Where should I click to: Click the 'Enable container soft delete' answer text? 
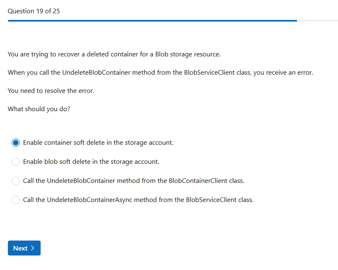(x=98, y=143)
